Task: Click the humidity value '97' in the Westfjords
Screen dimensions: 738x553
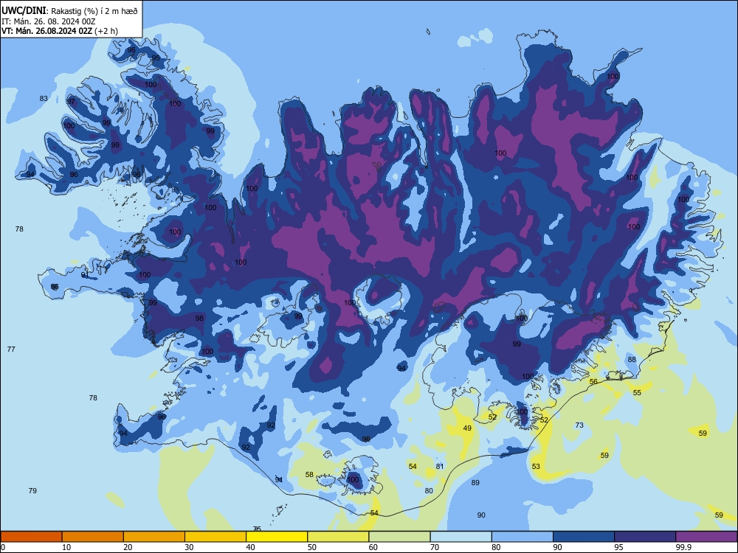Action: pos(71,102)
